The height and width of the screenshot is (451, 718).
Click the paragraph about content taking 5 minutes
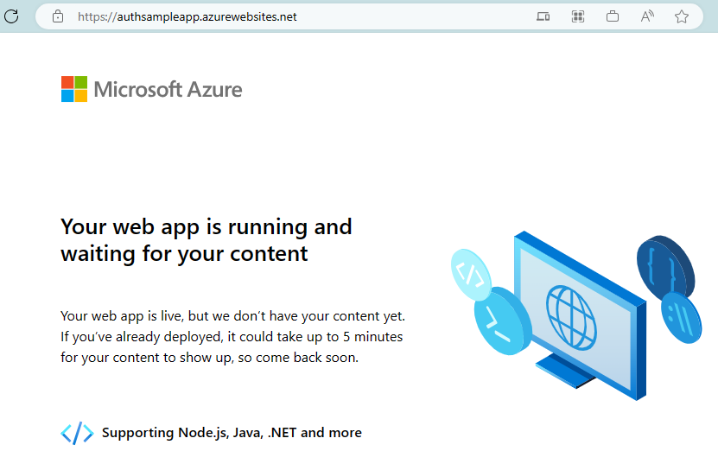(232, 336)
